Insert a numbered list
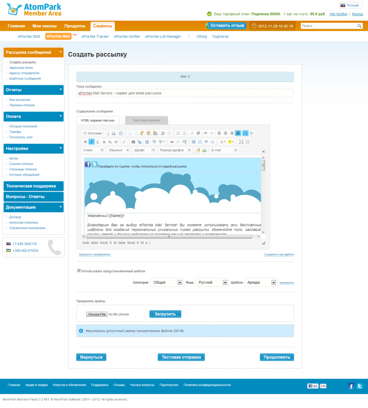 point(178,133)
